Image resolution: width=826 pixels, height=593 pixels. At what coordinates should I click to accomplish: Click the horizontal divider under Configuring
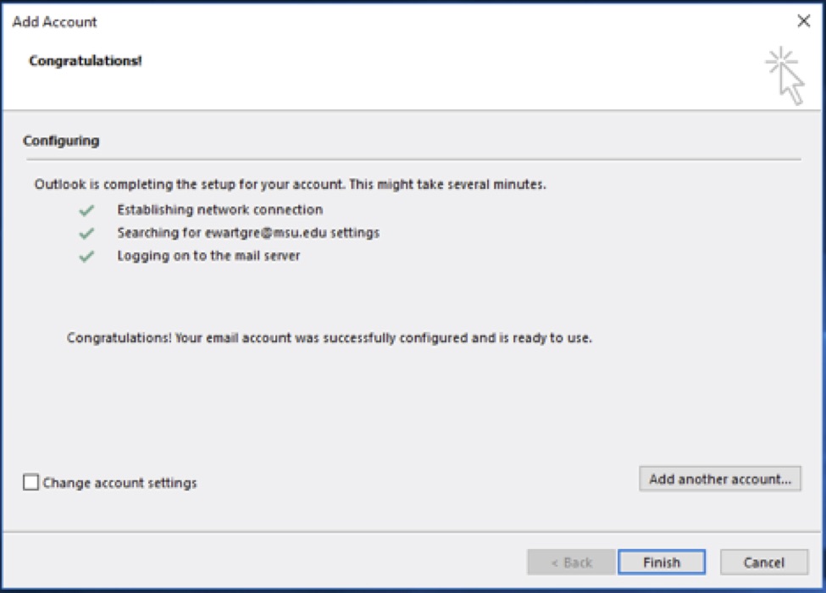(x=412, y=159)
